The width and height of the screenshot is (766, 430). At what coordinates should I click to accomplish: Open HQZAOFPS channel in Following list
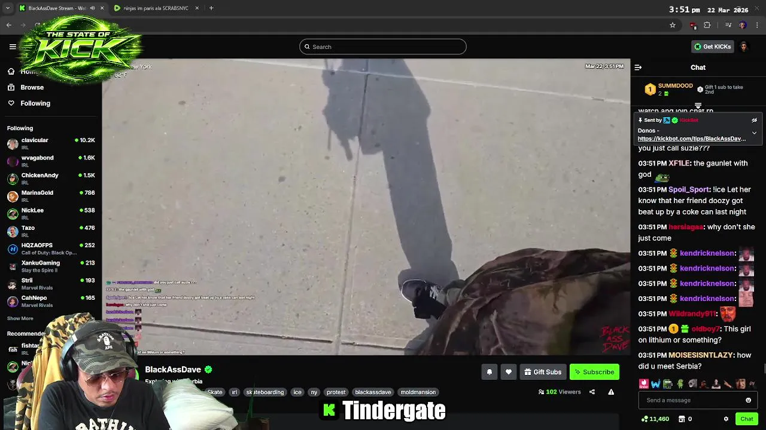coord(51,248)
